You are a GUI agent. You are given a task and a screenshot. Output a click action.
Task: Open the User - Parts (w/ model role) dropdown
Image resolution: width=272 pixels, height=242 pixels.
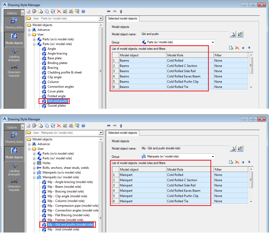point(101,18)
